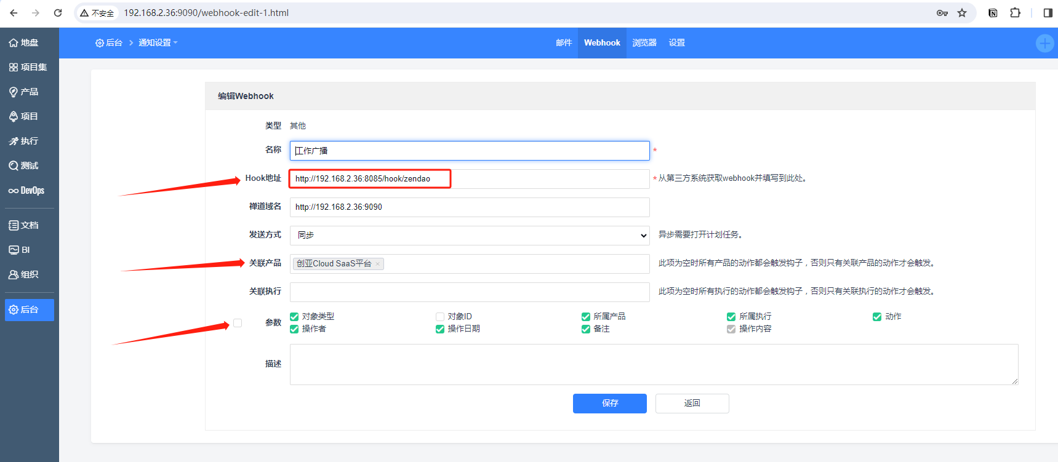Toggle the 备注 parameter checkbox
Image resolution: width=1058 pixels, height=462 pixels.
click(586, 329)
